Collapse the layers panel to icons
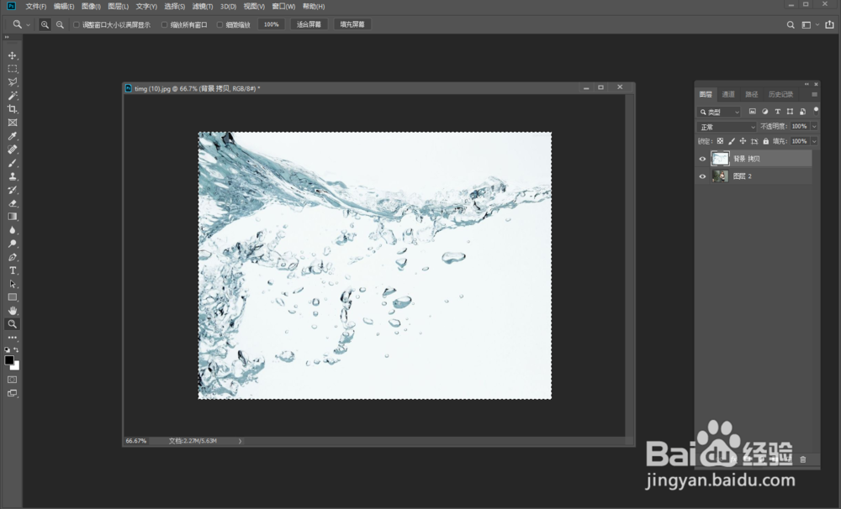The height and width of the screenshot is (509, 841). (807, 84)
